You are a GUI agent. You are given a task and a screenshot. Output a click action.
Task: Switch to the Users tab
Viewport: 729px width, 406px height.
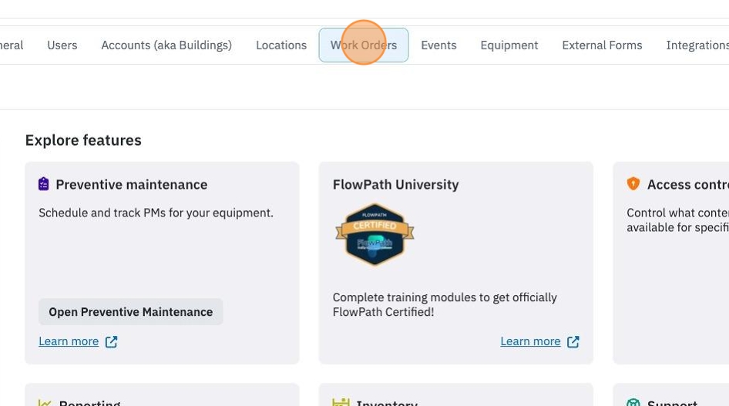[62, 45]
